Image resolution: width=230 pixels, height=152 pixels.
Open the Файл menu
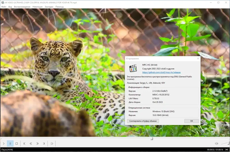4,7
